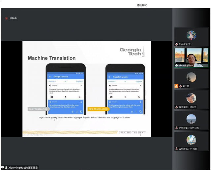Click the Georgia Tech logo on slide
This screenshot has width=211, height=170.
pyautogui.click(x=132, y=52)
